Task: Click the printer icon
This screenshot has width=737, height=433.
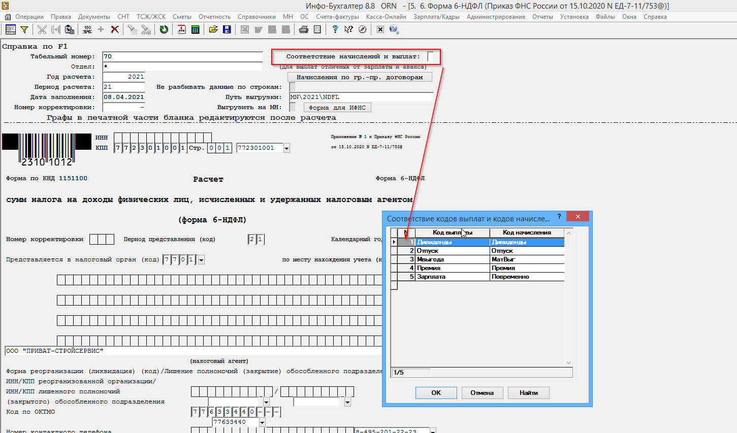Action: pyautogui.click(x=304, y=29)
